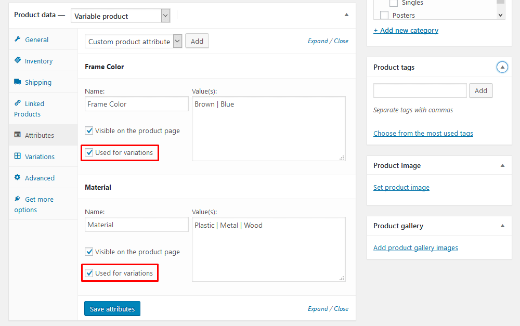
Task: Select the Linked Products chain icon
Action: [19, 103]
